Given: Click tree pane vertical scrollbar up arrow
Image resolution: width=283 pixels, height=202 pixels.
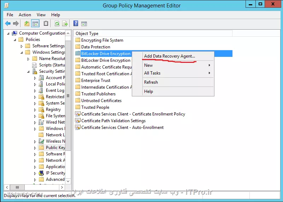Looking at the screenshot, I should (68, 33).
